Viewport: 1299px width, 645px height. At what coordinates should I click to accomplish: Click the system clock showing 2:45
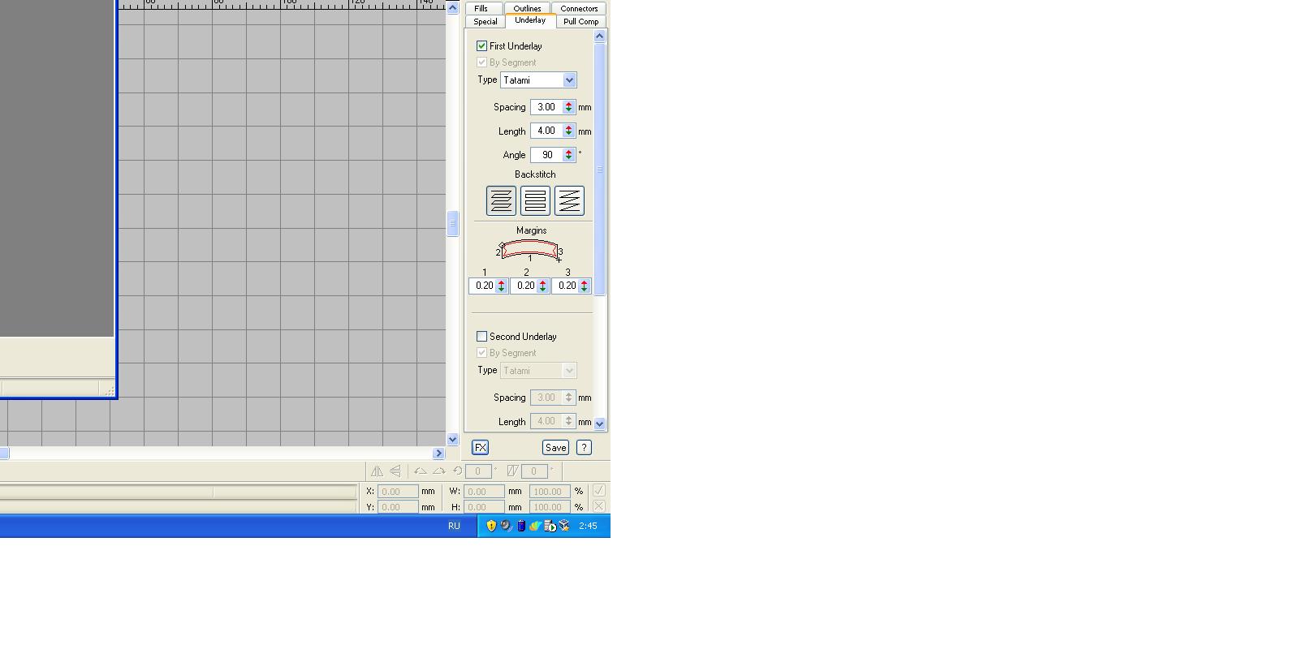point(588,526)
